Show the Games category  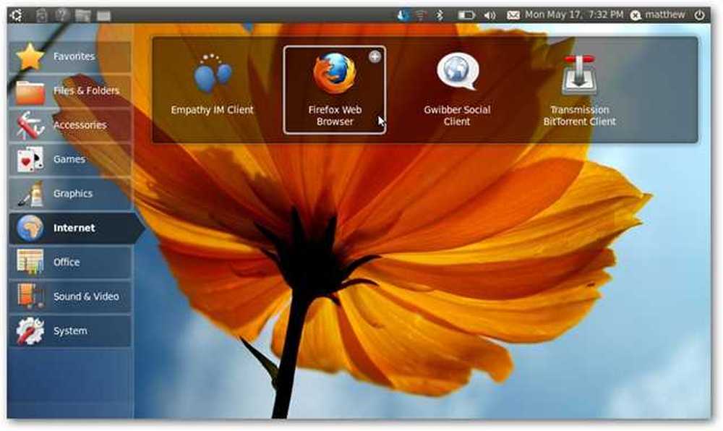coord(70,160)
